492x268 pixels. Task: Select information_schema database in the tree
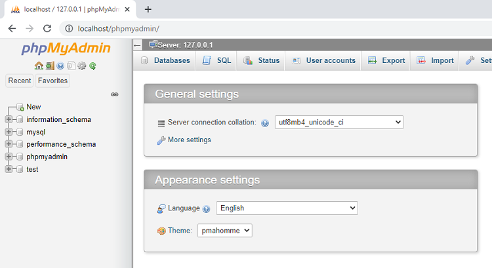click(x=58, y=119)
